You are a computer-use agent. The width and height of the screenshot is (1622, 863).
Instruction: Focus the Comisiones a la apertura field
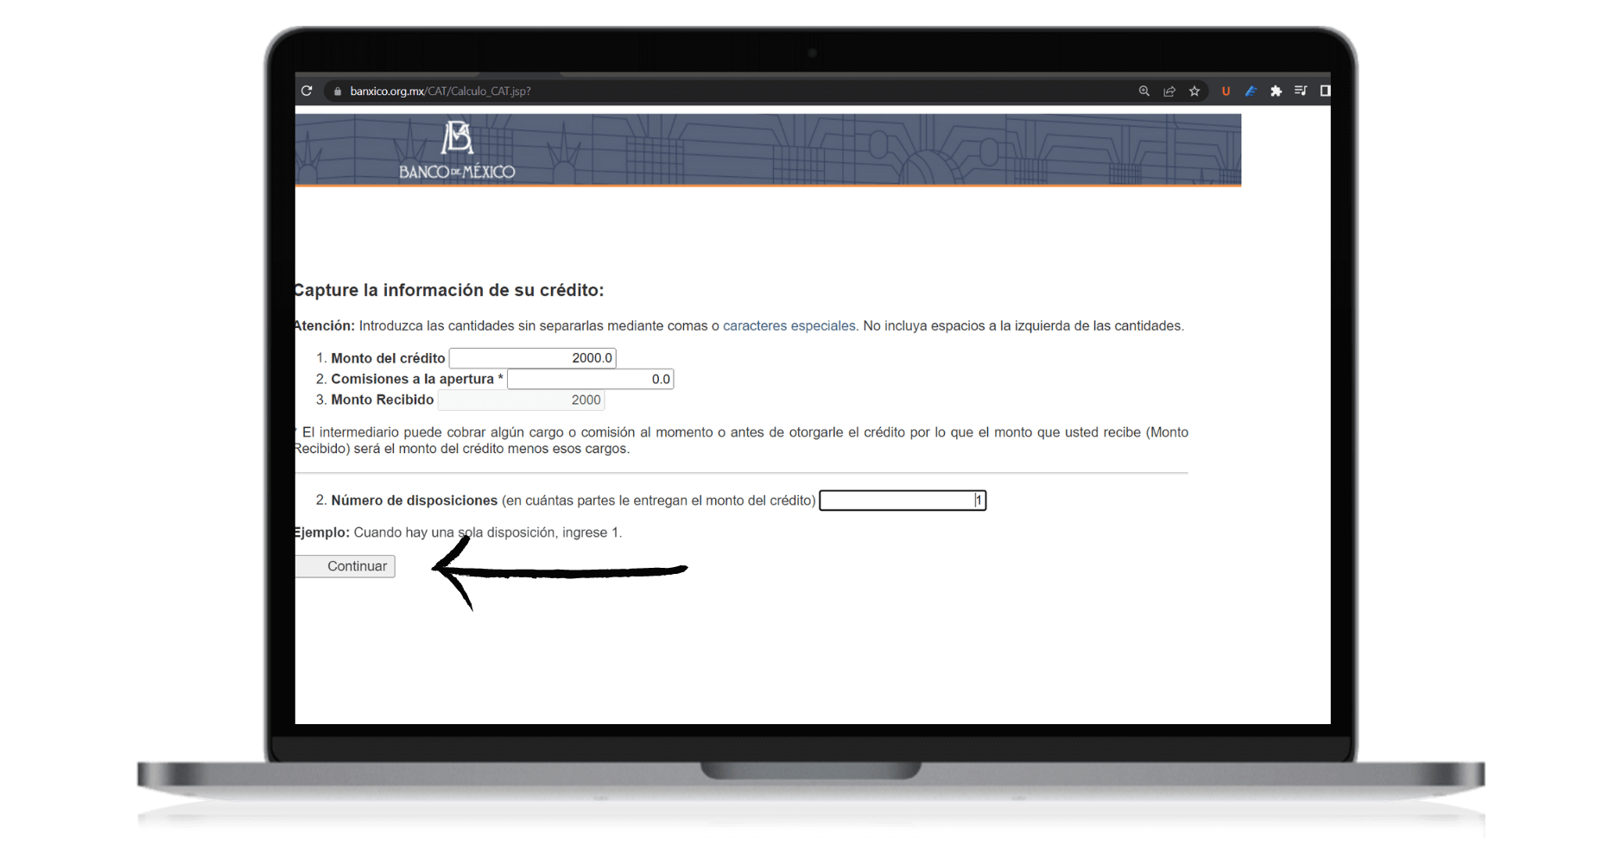coord(590,379)
